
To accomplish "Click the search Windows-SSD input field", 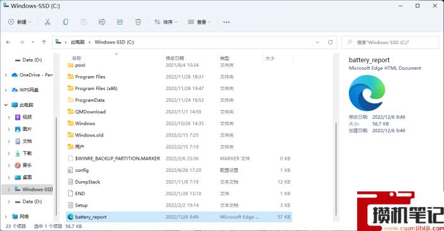I will tap(390, 42).
